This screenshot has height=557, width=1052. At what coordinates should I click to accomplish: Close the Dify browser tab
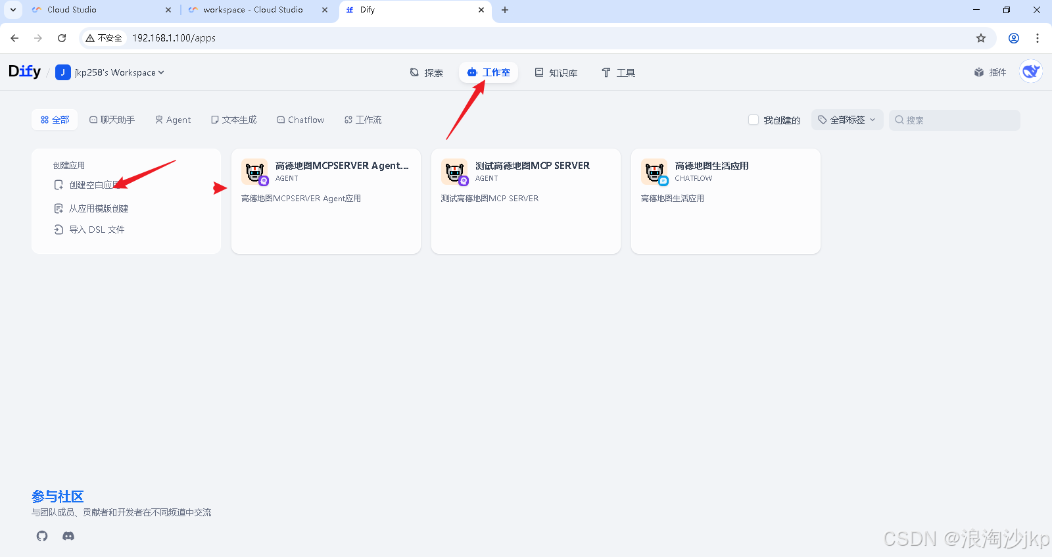pyautogui.click(x=481, y=10)
